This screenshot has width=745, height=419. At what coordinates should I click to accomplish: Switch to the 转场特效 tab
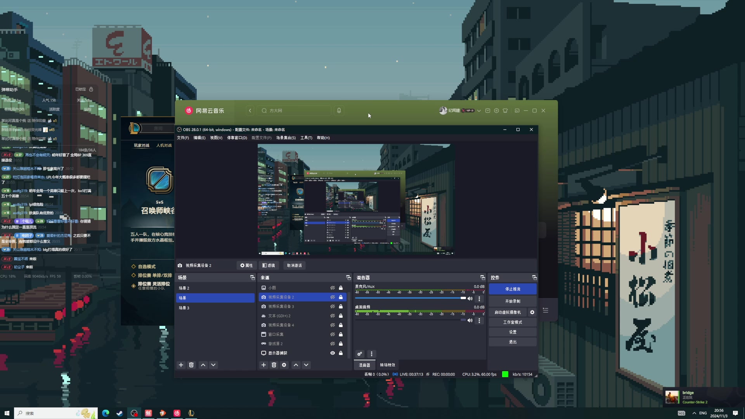tap(387, 365)
